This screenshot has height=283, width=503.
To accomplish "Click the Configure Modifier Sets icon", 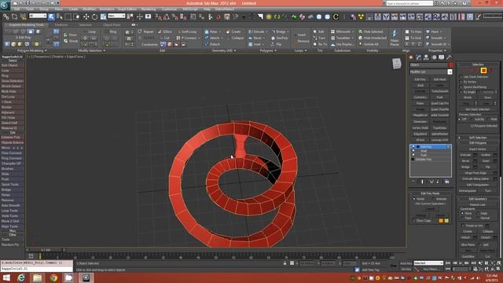I will pyautogui.click(x=446, y=182).
